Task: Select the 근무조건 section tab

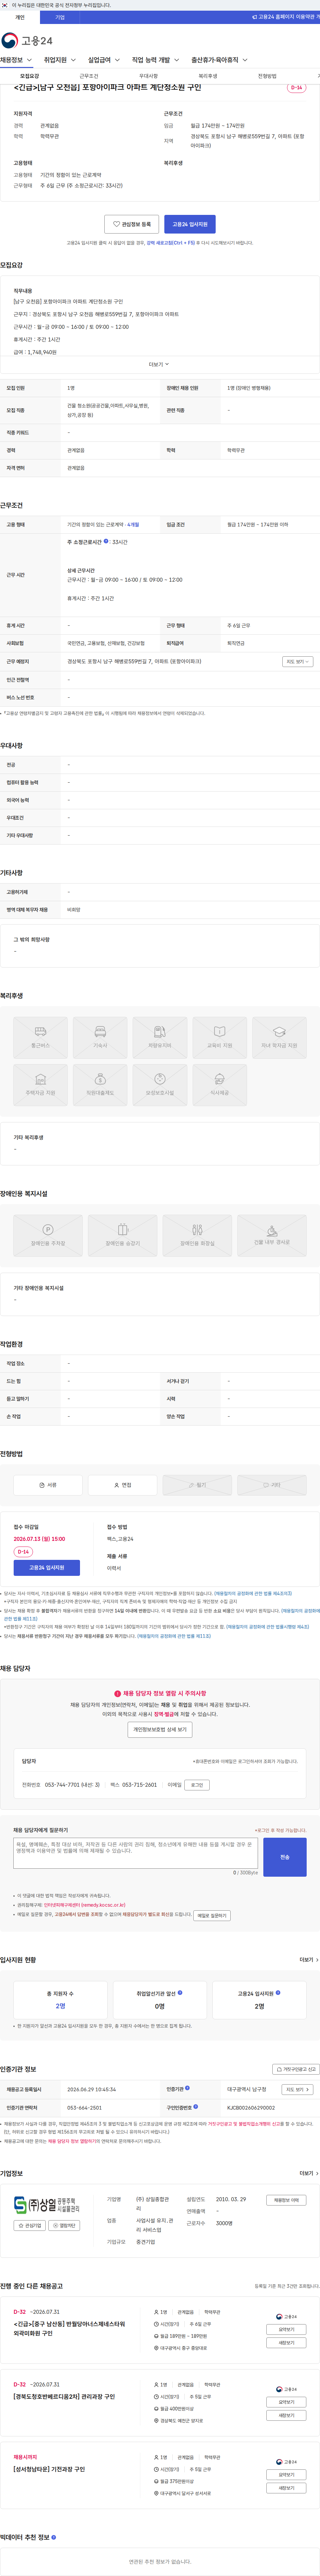Action: tap(89, 76)
